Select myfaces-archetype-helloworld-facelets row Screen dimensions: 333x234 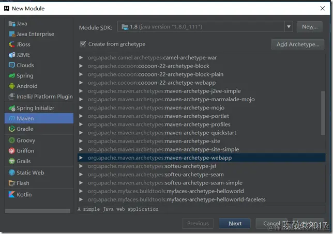(201, 199)
